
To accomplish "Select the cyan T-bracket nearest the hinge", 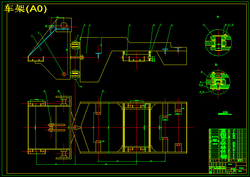I will pos(98,55).
